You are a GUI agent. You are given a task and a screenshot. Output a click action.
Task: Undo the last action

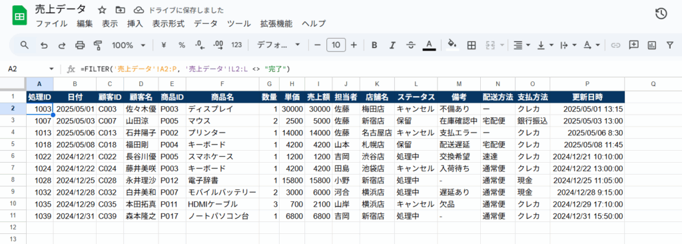click(x=43, y=45)
